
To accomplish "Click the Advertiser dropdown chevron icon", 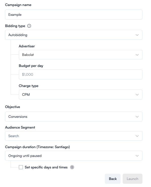I will pyautogui.click(x=137, y=55).
